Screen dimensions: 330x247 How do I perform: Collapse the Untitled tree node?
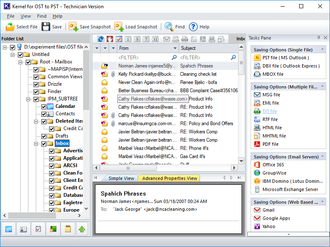click(13, 55)
